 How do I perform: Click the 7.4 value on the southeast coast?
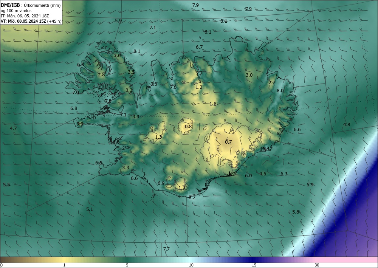tap(266, 149)
